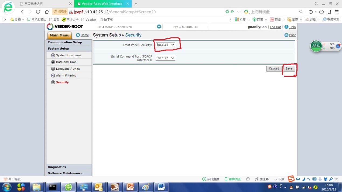Open Date and Time settings
342x192 pixels.
click(66, 62)
